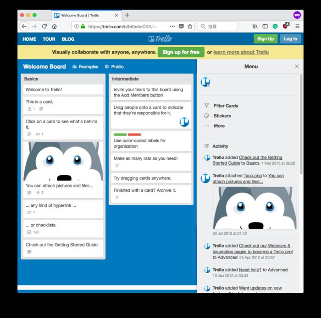Open Check out the Getting Started Guide card
Image resolution: width=321 pixels, height=318 pixels.
(x=63, y=248)
